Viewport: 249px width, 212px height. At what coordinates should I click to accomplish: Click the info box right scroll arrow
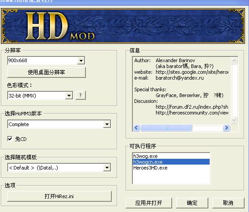(226, 127)
